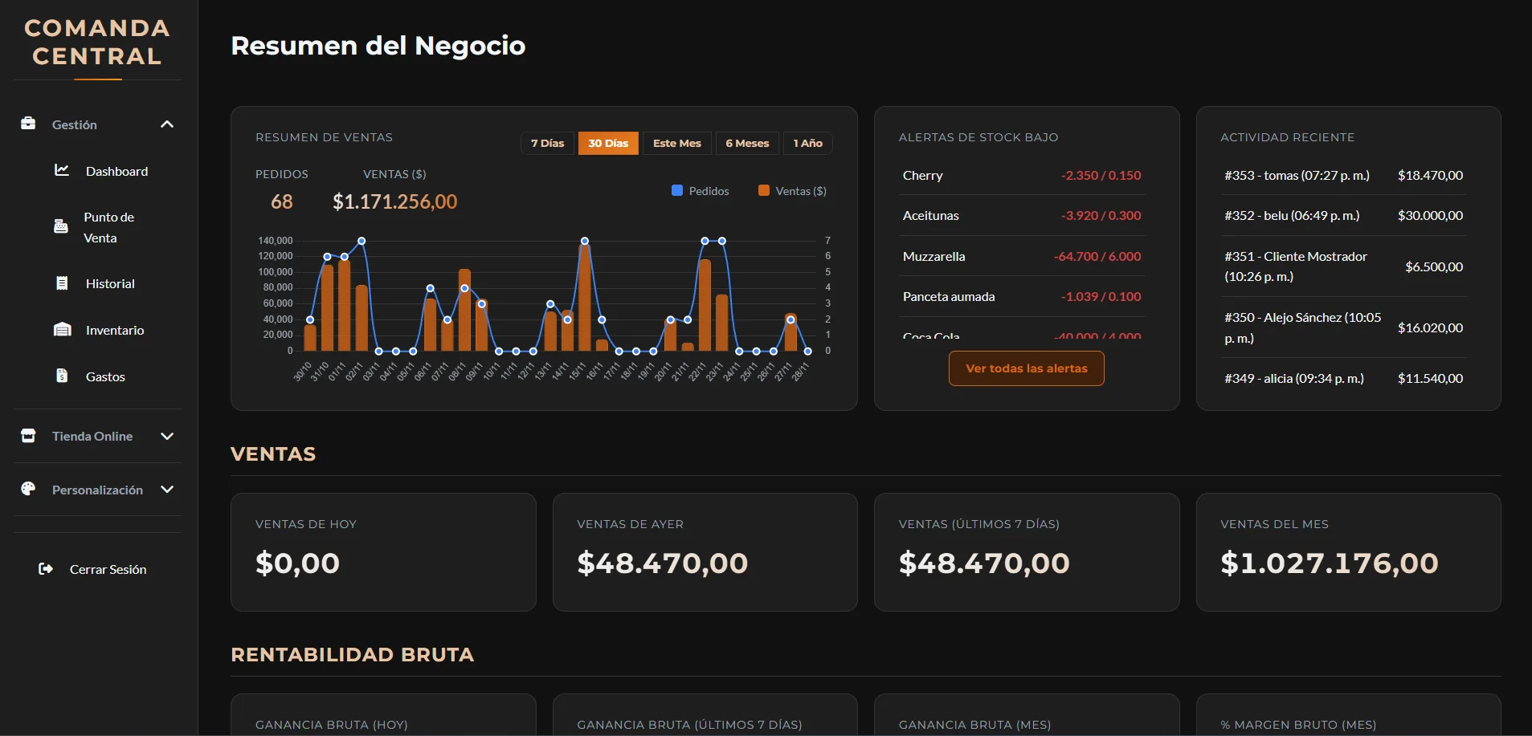Switch sales summary to 6 Meses
This screenshot has height=736, width=1532.
click(747, 143)
